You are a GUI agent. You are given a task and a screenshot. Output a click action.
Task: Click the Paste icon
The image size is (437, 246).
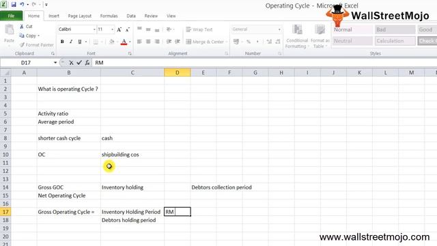tap(9, 29)
